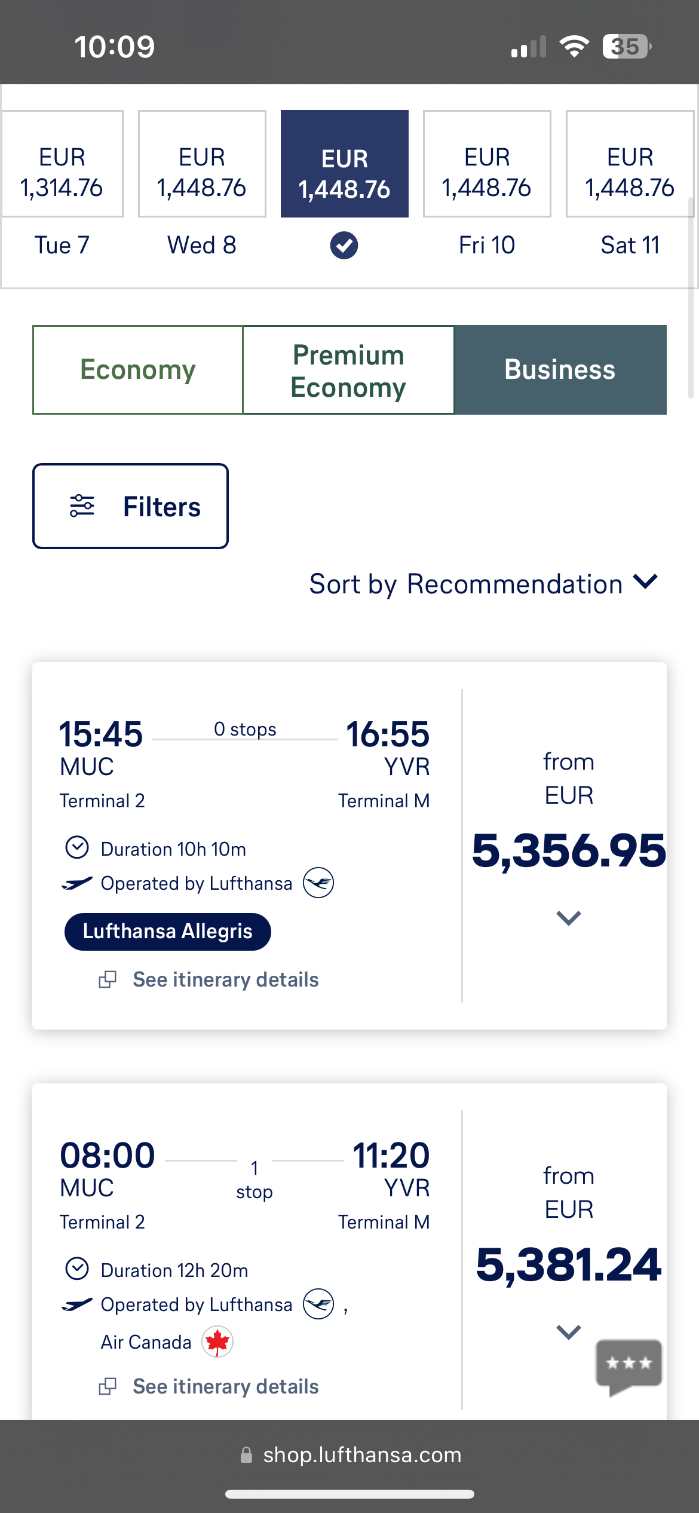Click the Air Canada maple leaf logo

[217, 1342]
